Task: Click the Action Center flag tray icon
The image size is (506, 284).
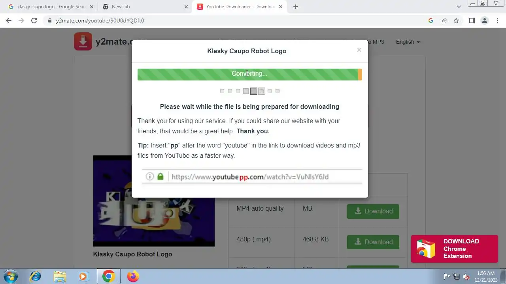Action: coord(447,277)
